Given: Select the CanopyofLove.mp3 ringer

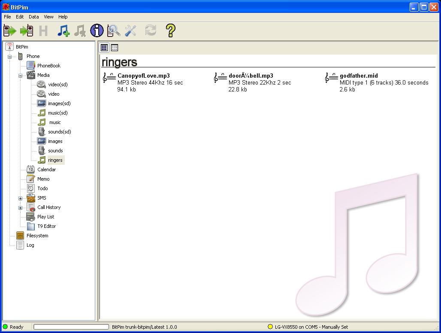Looking at the screenshot, I should coord(143,76).
